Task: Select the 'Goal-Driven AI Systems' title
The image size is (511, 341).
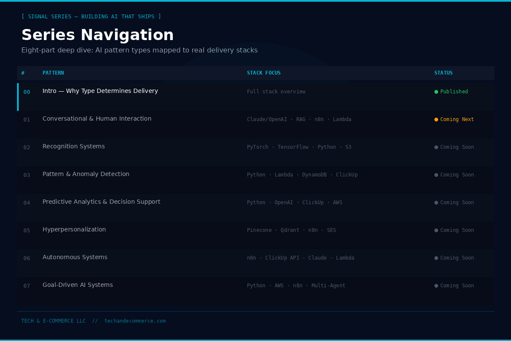Action: tap(78, 285)
